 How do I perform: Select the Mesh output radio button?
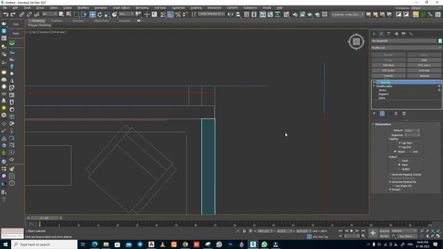pyautogui.click(x=399, y=165)
